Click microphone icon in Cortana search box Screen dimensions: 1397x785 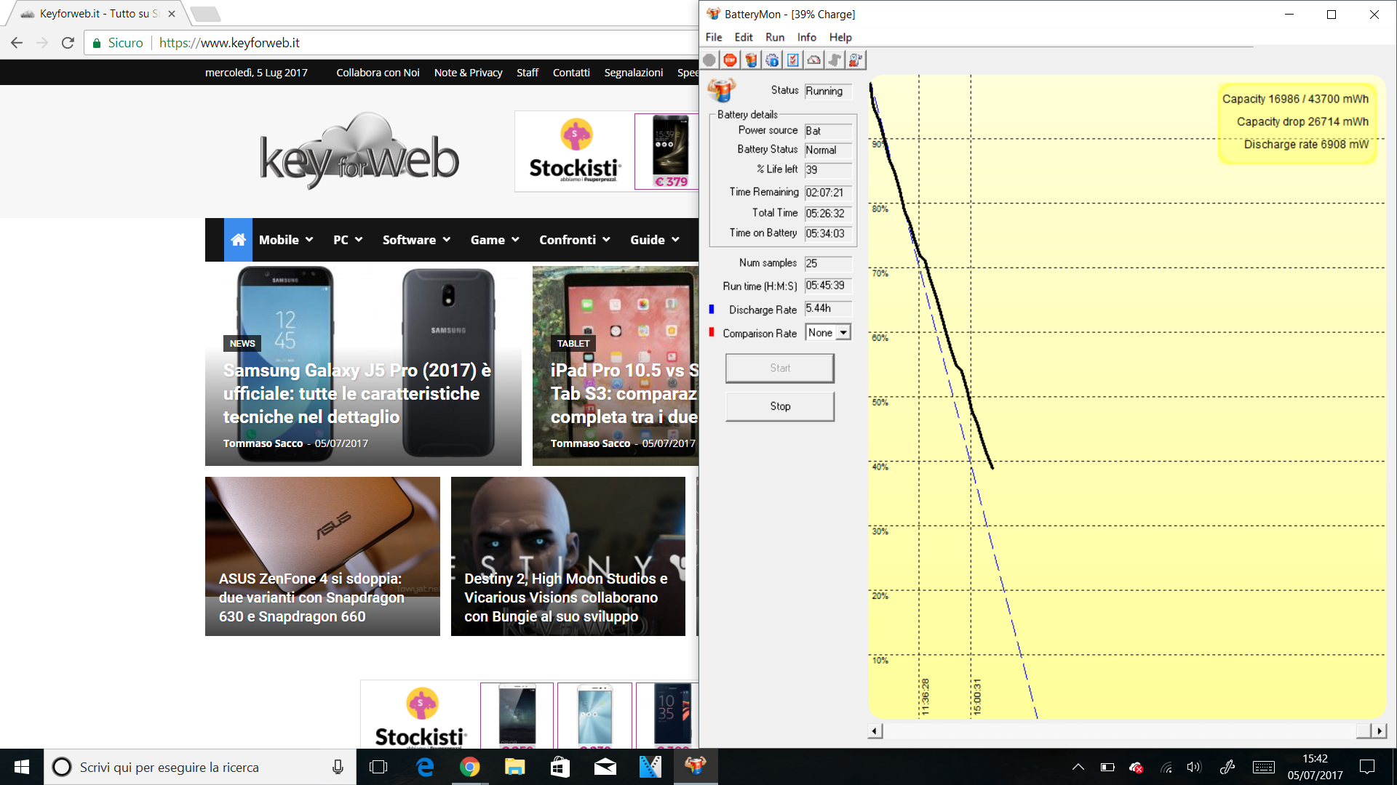pyautogui.click(x=338, y=767)
